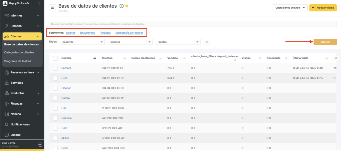Check the select-all checkbox in table header

click(55, 58)
